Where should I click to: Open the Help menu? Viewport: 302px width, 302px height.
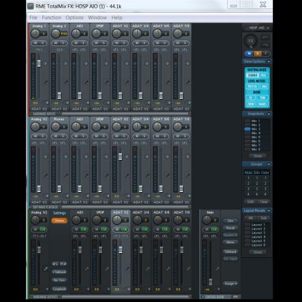coord(117,18)
